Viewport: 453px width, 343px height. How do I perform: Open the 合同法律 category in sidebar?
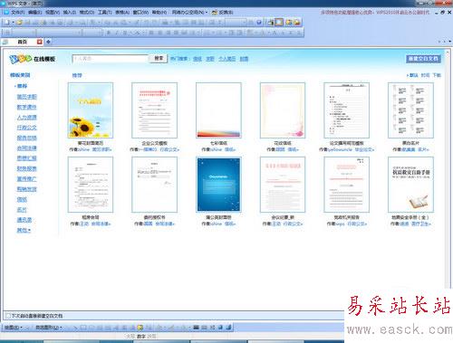click(26, 148)
